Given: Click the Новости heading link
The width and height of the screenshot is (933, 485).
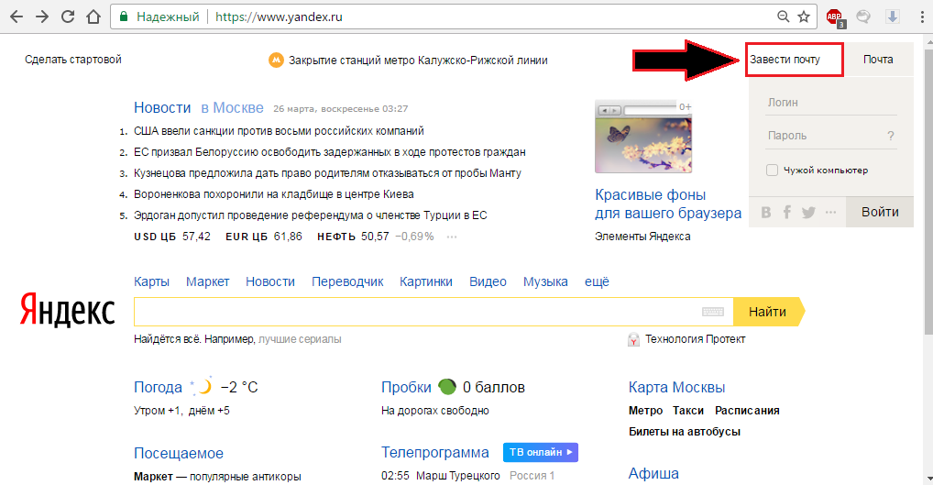Looking at the screenshot, I should [x=162, y=107].
